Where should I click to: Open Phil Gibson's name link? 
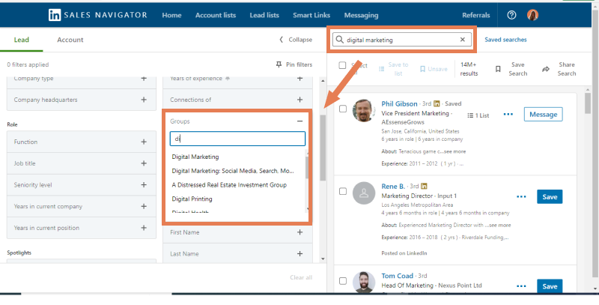point(399,103)
